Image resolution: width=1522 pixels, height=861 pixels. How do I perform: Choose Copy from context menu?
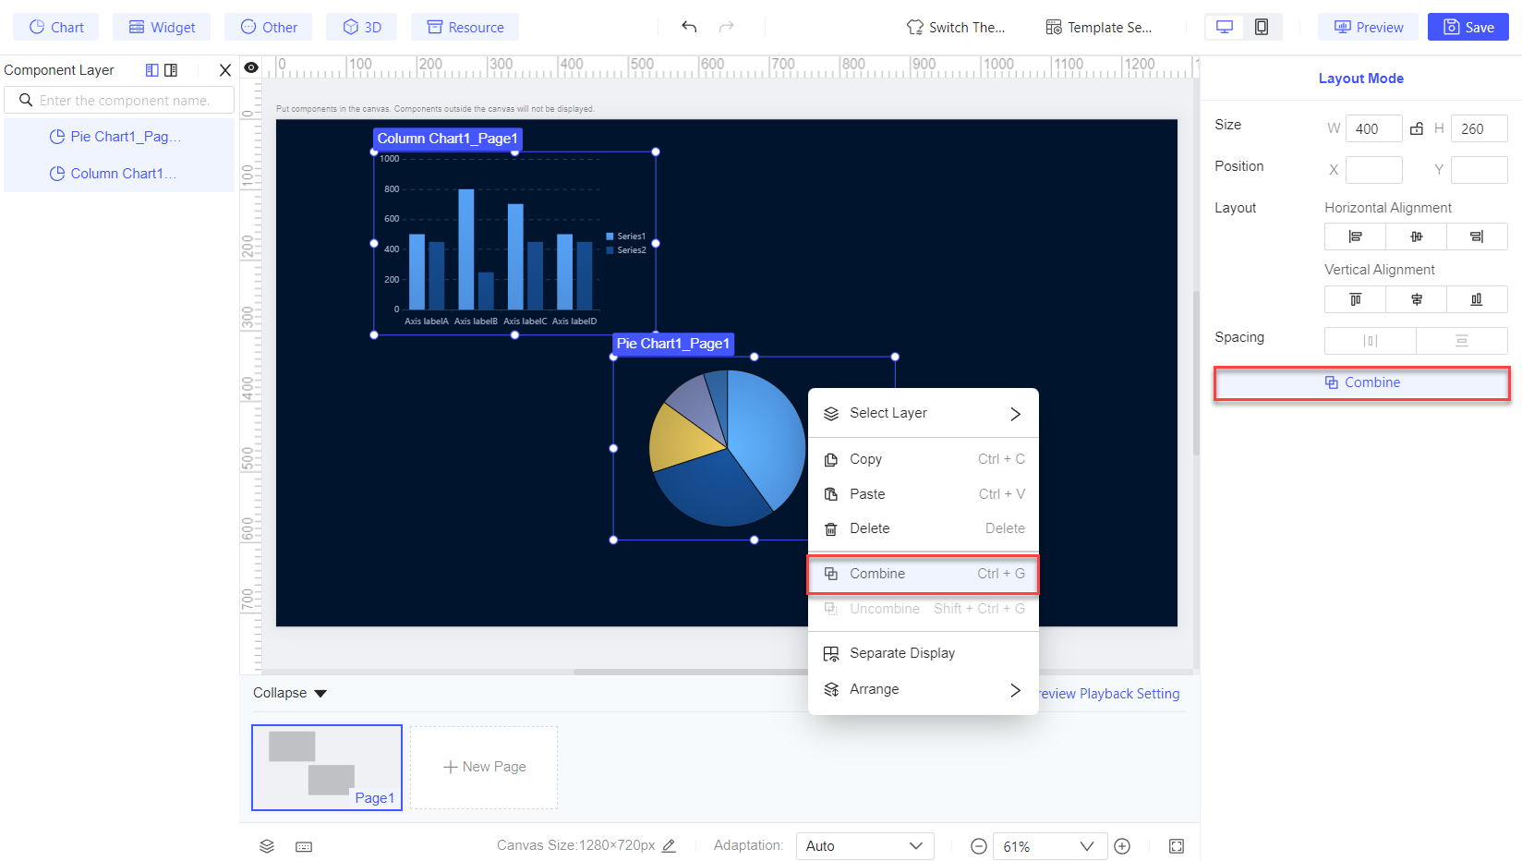click(924, 459)
